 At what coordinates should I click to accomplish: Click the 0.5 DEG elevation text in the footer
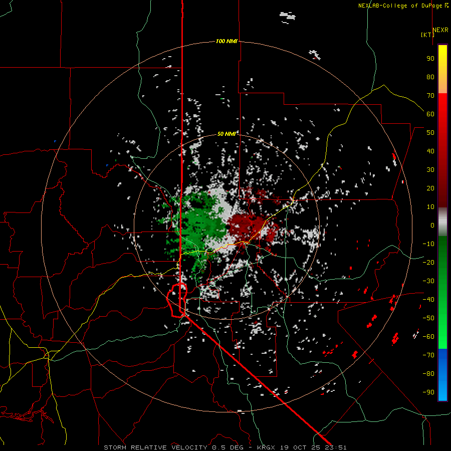(x=228, y=447)
